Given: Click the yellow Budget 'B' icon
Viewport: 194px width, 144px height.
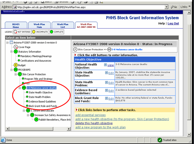Looking at the screenshot, I should click(16, 65).
